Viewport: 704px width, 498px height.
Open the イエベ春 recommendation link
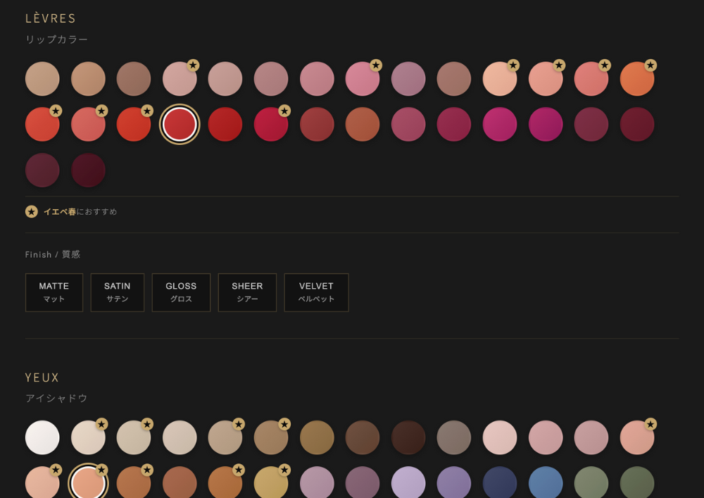pos(60,212)
